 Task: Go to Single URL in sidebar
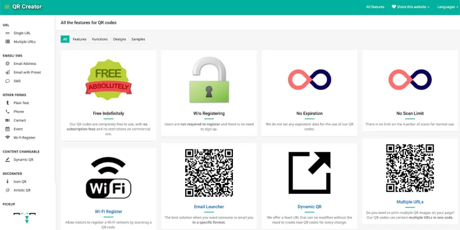pos(22,33)
